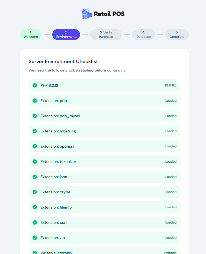Screen dimensions: 206x254
Task: Open the 3. Verify Purchase step
Action: pyautogui.click(x=106, y=35)
